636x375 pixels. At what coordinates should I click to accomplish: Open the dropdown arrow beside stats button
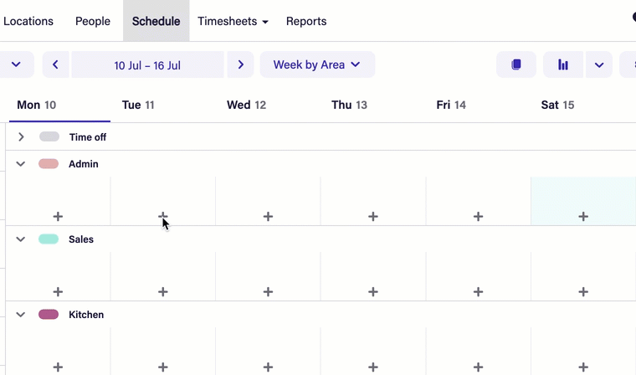point(599,64)
